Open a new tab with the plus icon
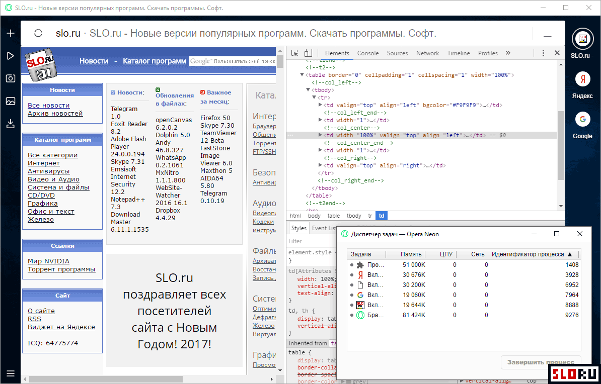Viewport: 601px width, 384px height. 11,33
